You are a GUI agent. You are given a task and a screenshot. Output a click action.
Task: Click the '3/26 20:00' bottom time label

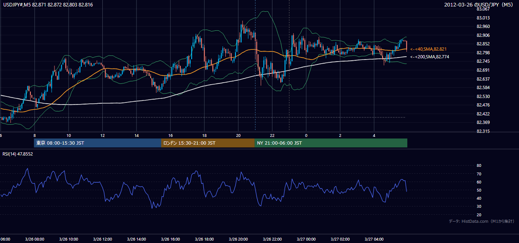238,239
